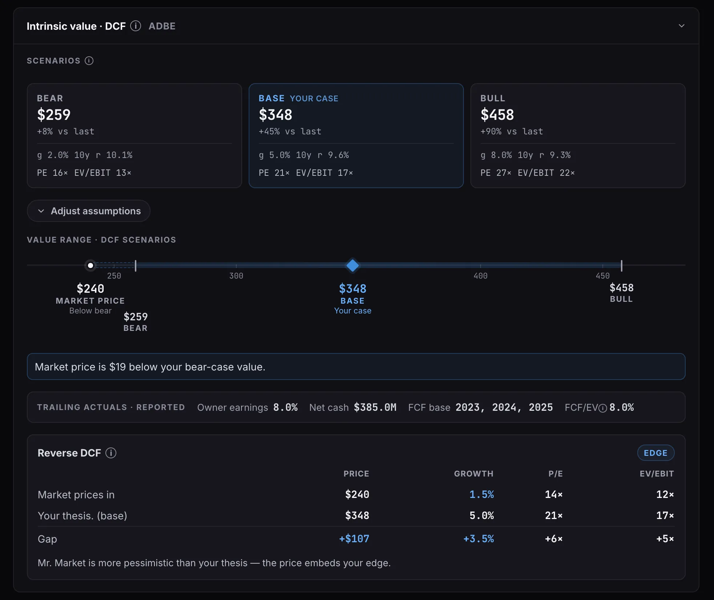Click the Mr. Market pessimistic summary sentence
The height and width of the screenshot is (600, 714).
[214, 563]
